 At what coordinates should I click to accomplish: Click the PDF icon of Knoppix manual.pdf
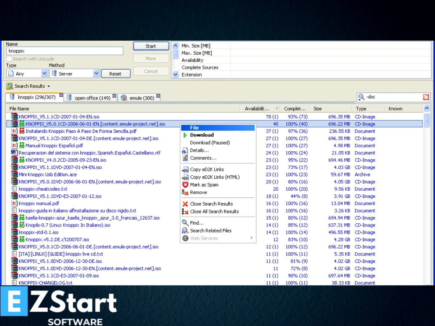pyautogui.click(x=14, y=204)
